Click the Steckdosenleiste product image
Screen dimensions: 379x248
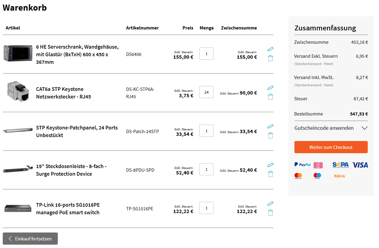point(18,169)
